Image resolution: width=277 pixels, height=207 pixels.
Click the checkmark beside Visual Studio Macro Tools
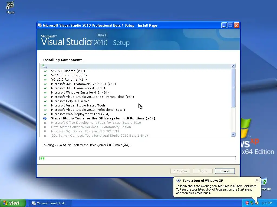coord(45,105)
